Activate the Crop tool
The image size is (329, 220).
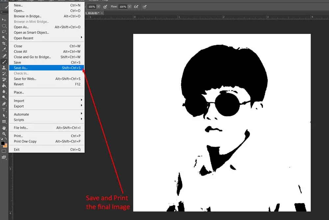(4, 43)
